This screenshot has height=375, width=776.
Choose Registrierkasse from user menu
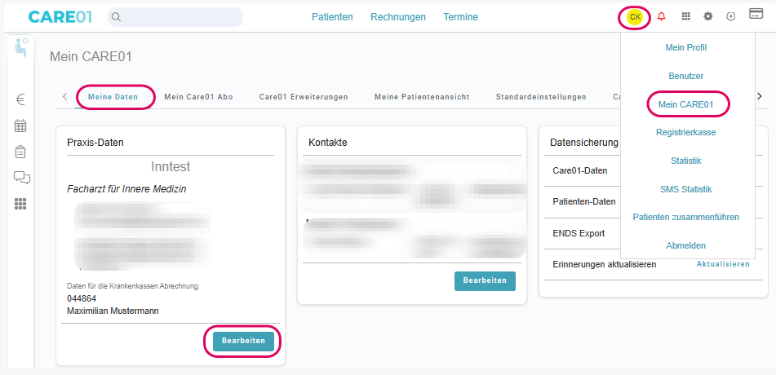pyautogui.click(x=686, y=132)
